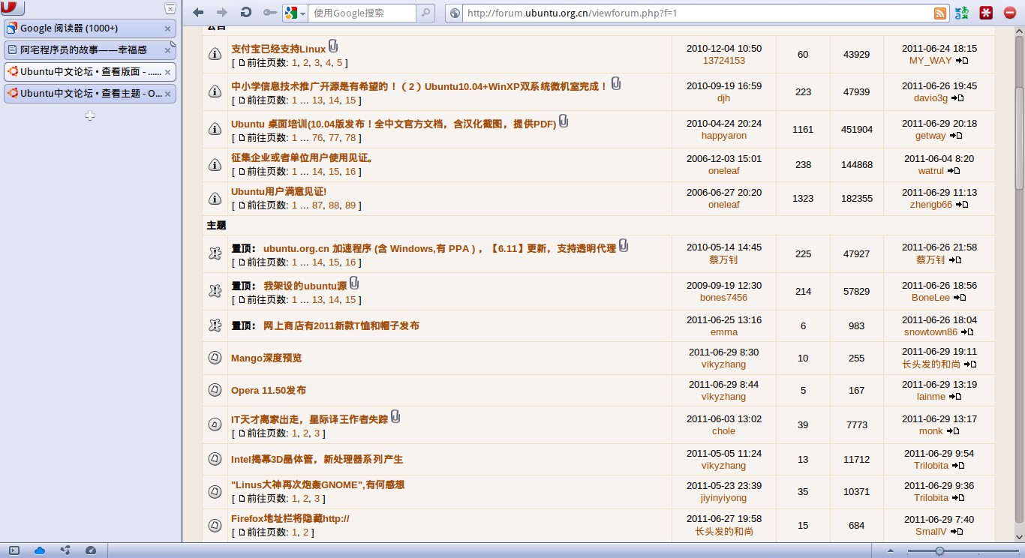The height and width of the screenshot is (558, 1025).
Task: Jump to latest post by BoneLee icon
Action: click(960, 298)
